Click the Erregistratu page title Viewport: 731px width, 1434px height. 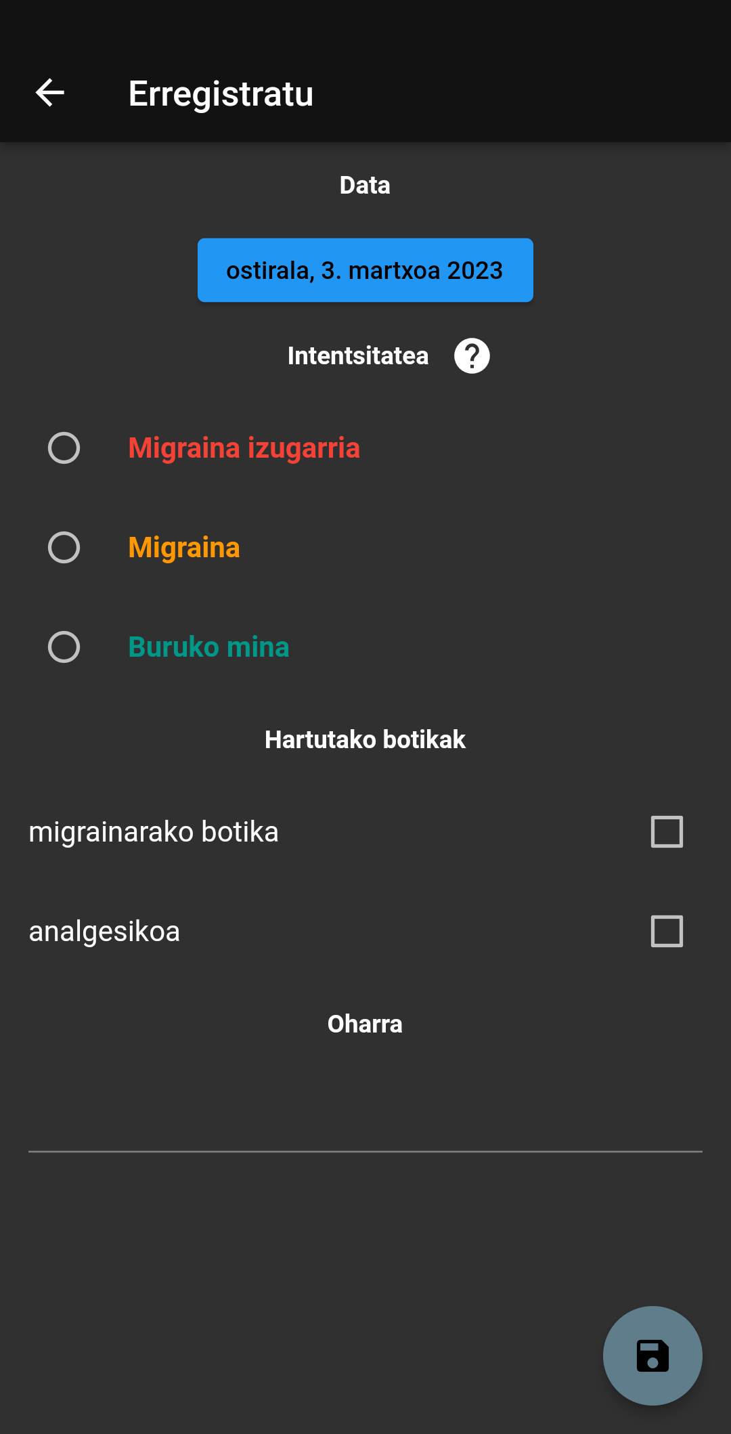pos(221,93)
